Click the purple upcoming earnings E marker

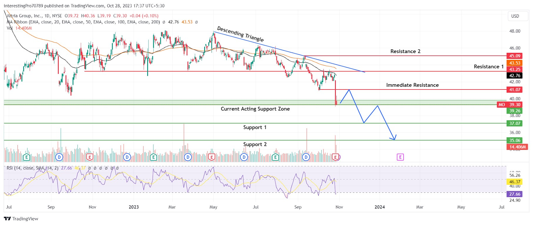point(400,157)
